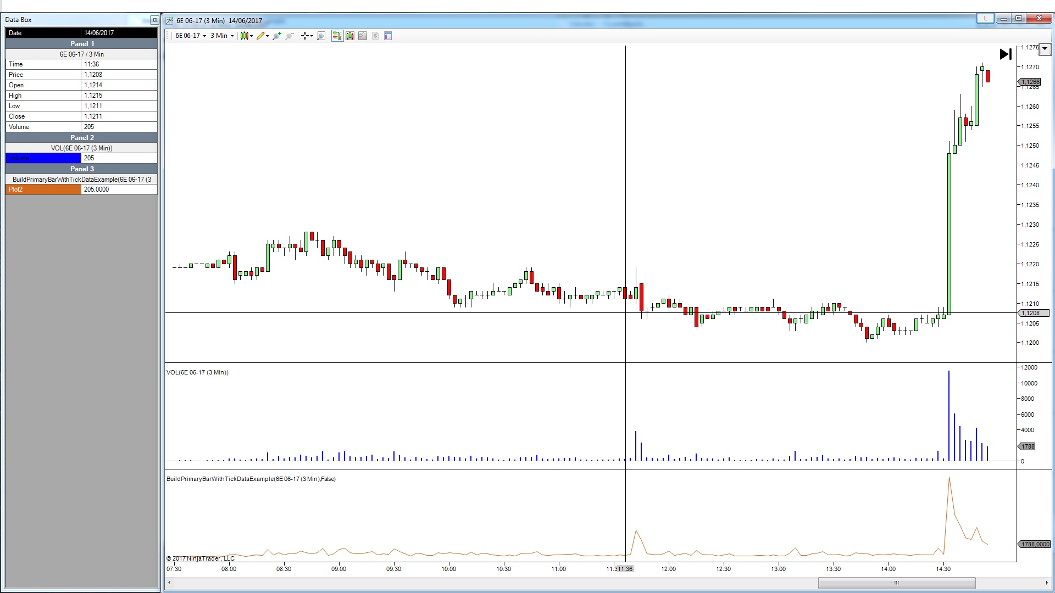Jump to the latest bar arrow
Viewport: 1055px width, 593px height.
tap(1006, 54)
